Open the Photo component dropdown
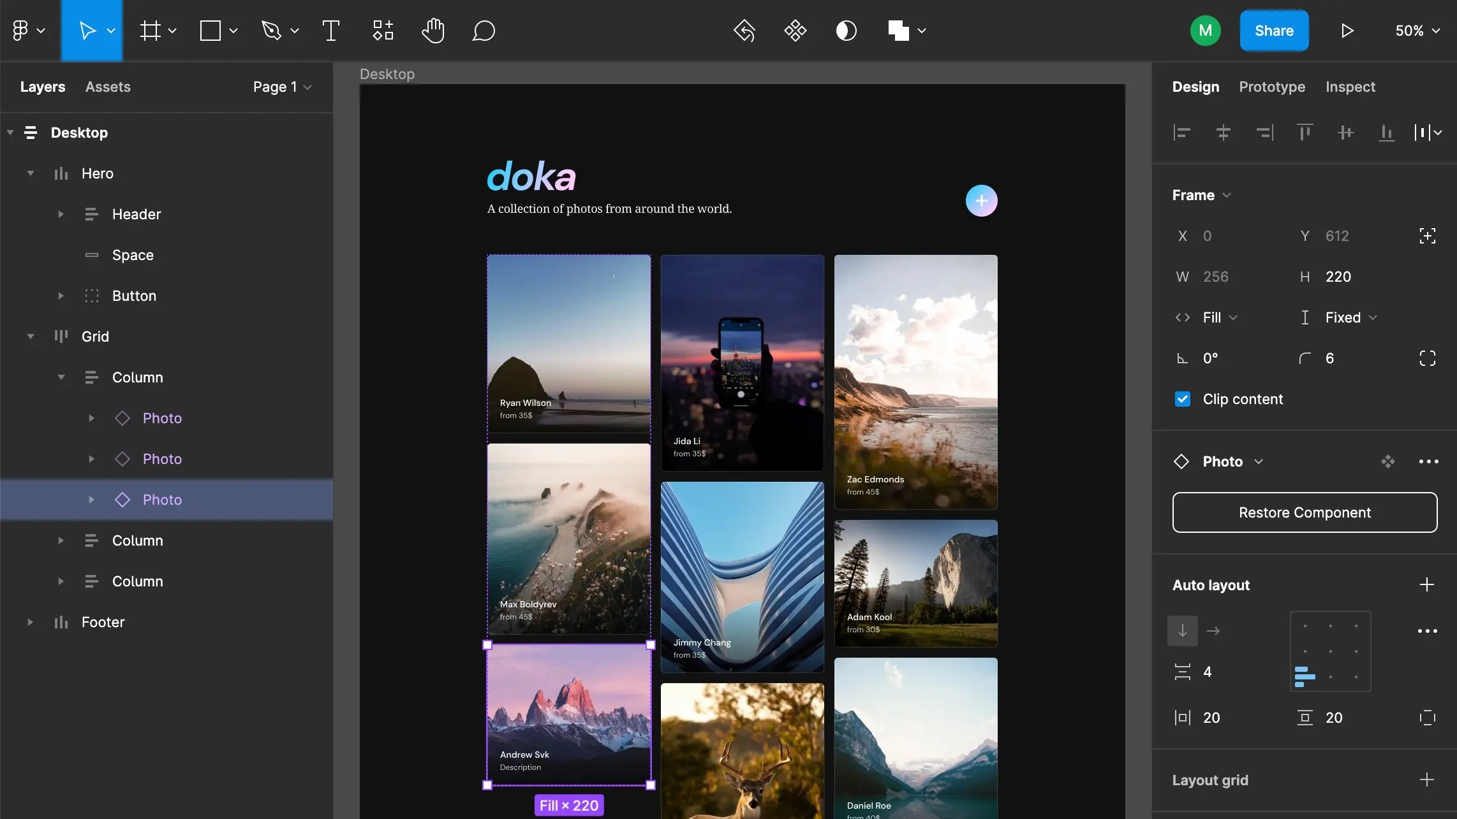Image resolution: width=1457 pixels, height=819 pixels. pyautogui.click(x=1258, y=461)
